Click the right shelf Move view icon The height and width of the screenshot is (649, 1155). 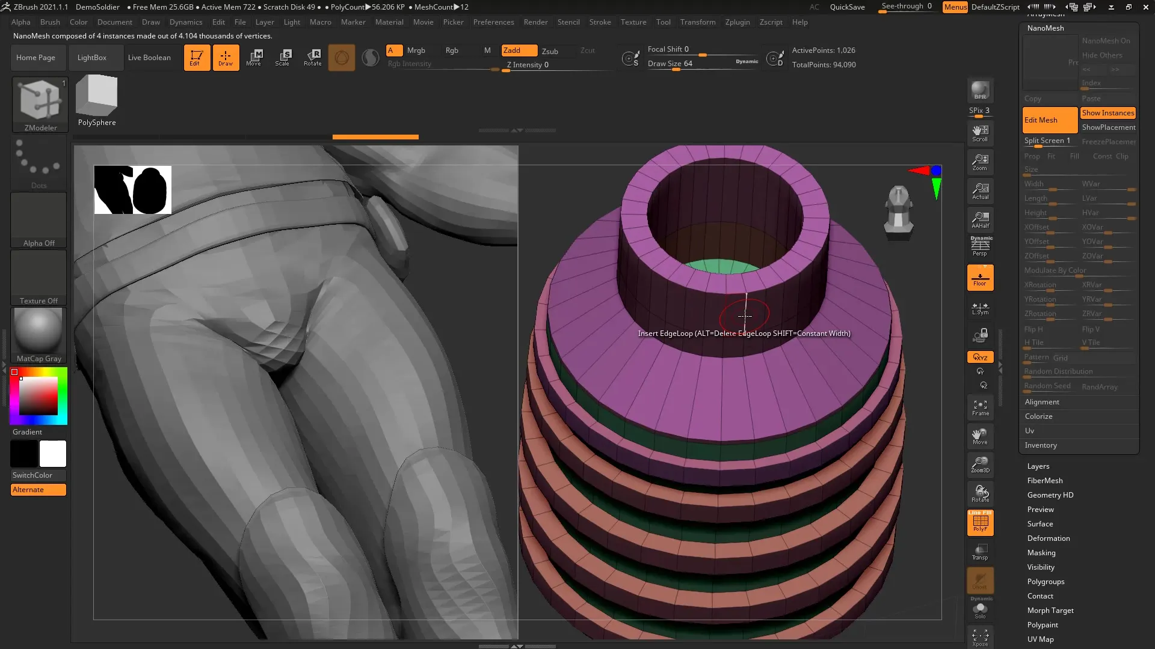(x=980, y=436)
